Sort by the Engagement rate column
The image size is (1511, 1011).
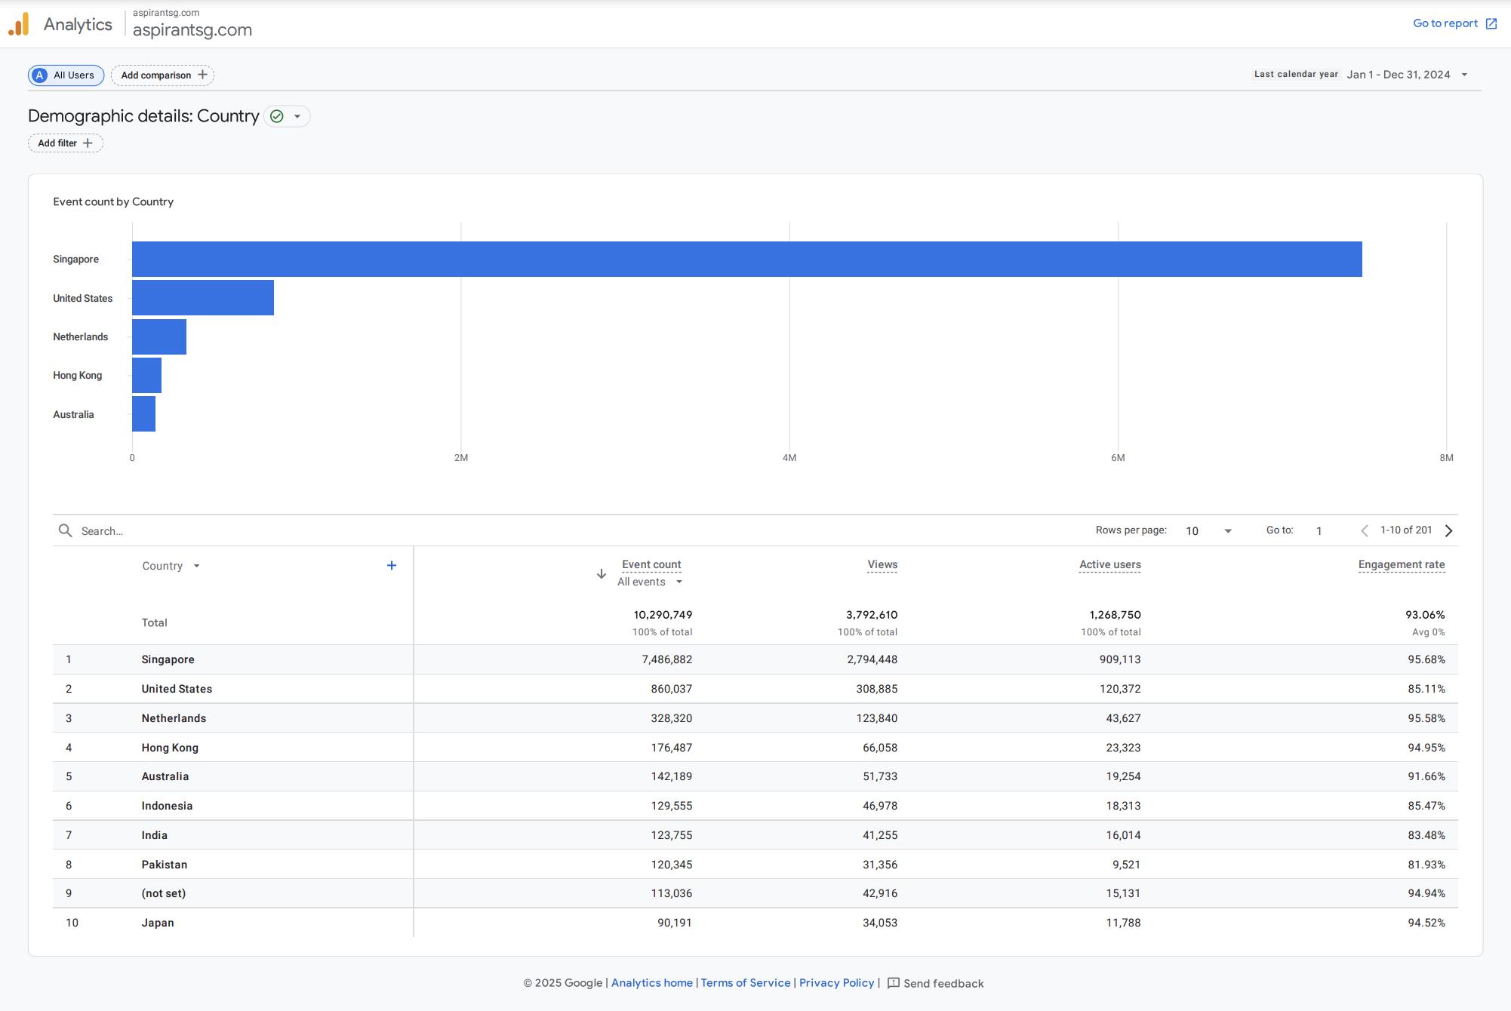(x=1401, y=564)
